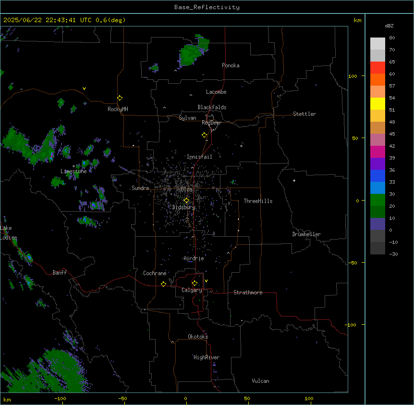Select the white plus marker north of Drumheller
The height and width of the screenshot is (405, 414).
point(294,180)
